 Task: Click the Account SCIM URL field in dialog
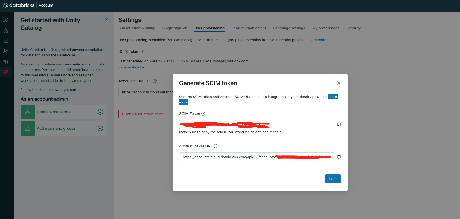(x=257, y=157)
